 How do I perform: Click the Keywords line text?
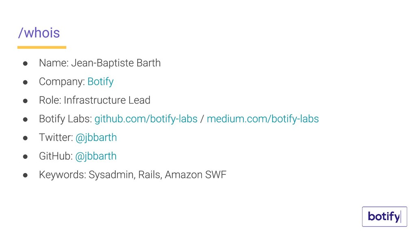coord(133,175)
